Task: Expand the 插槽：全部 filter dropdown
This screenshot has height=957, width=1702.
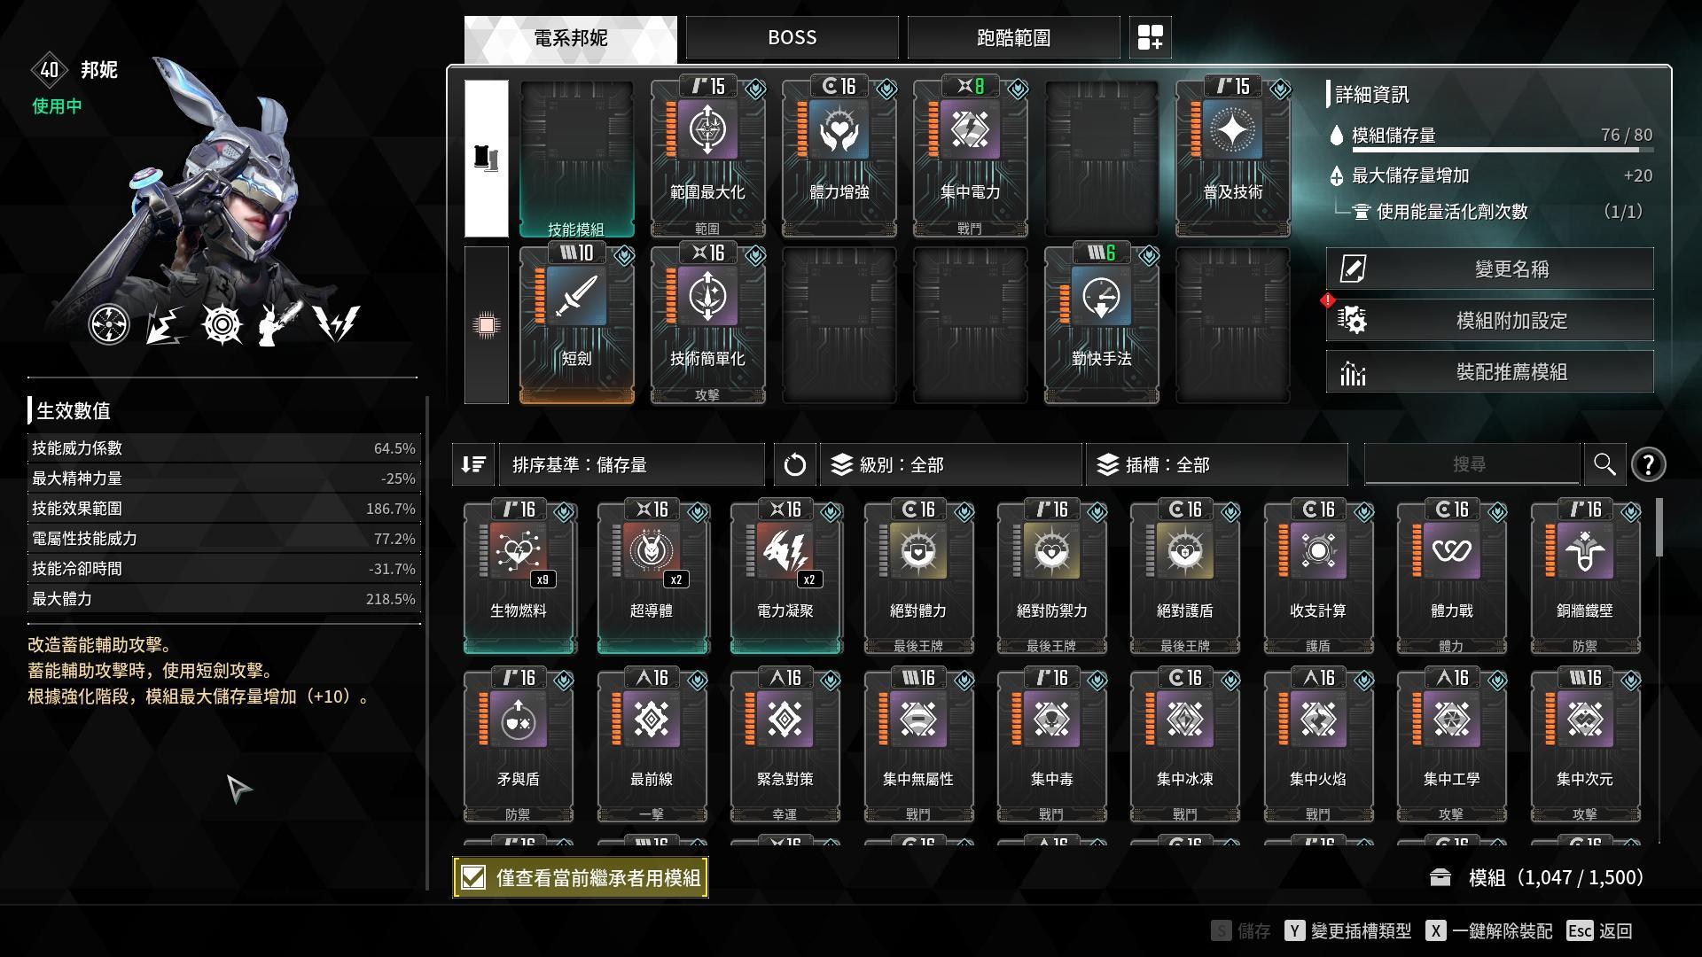Action: coord(1216,464)
